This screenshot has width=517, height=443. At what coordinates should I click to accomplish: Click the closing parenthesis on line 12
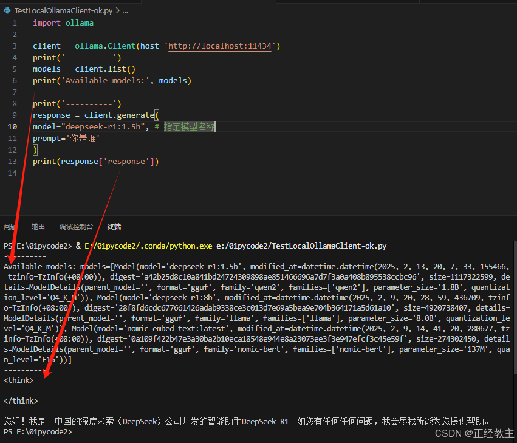pyautogui.click(x=35, y=149)
